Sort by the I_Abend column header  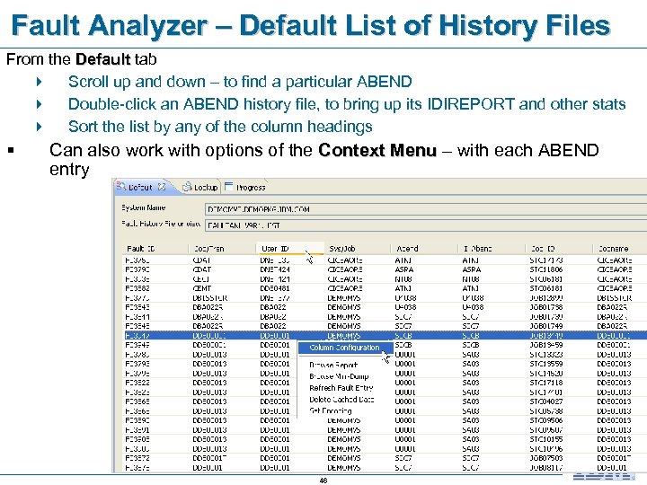point(478,249)
